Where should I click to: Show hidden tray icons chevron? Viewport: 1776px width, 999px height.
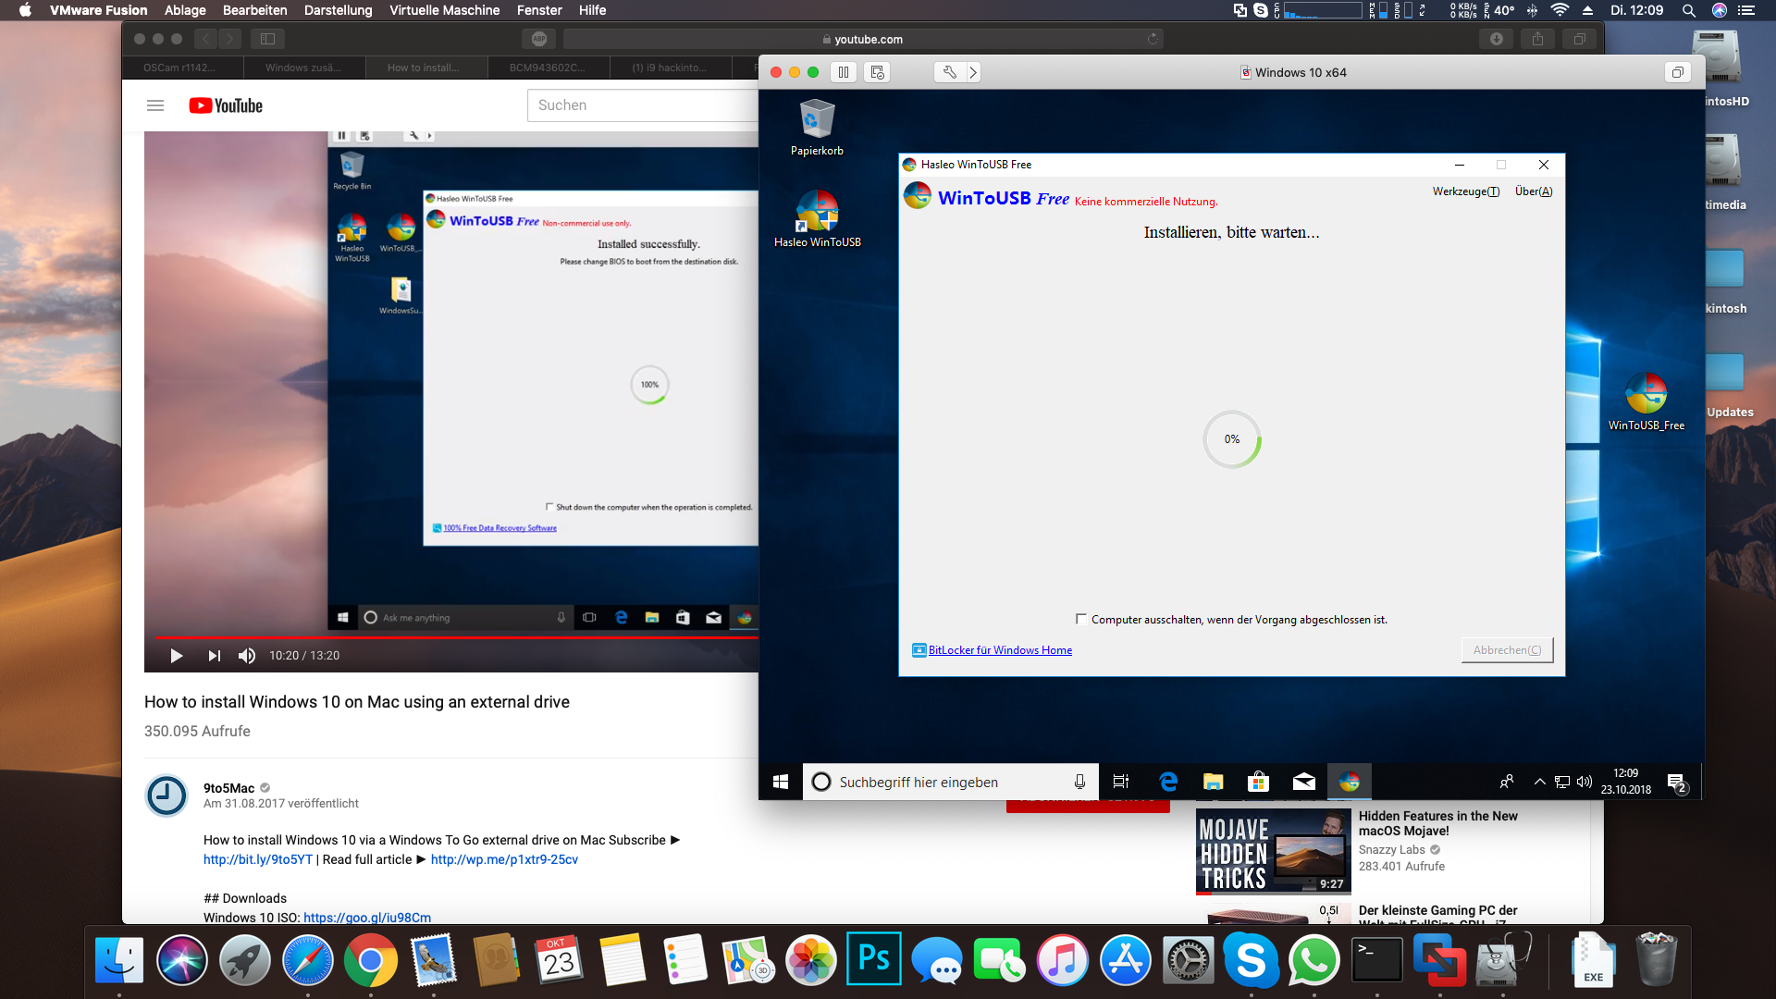coord(1539,783)
